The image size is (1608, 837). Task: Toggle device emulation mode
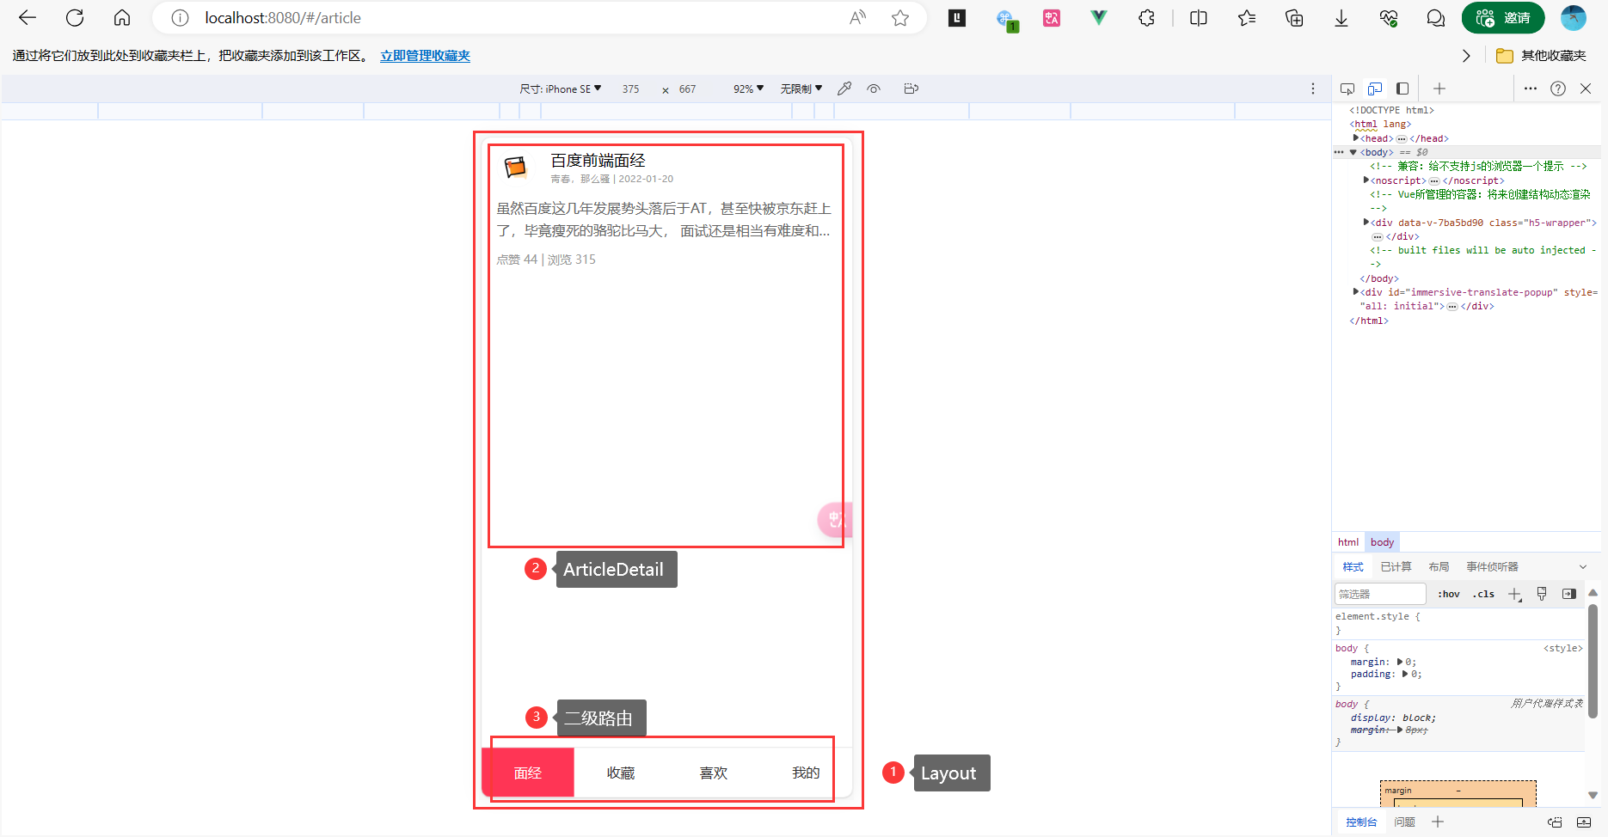pos(1375,89)
